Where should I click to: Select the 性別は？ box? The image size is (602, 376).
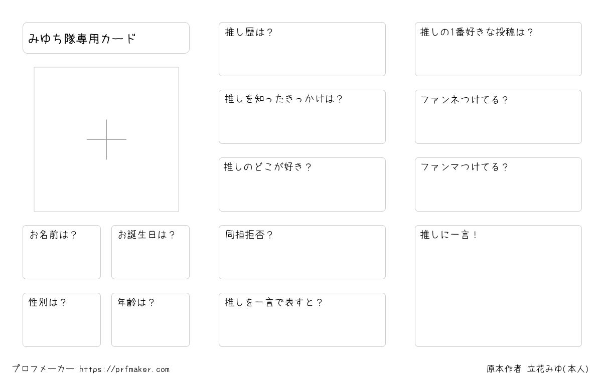click(x=62, y=320)
